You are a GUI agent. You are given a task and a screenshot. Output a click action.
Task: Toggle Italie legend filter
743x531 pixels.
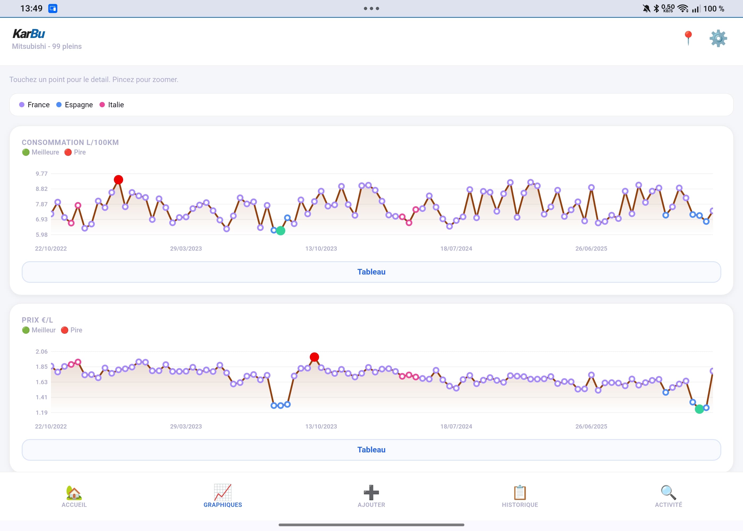112,105
